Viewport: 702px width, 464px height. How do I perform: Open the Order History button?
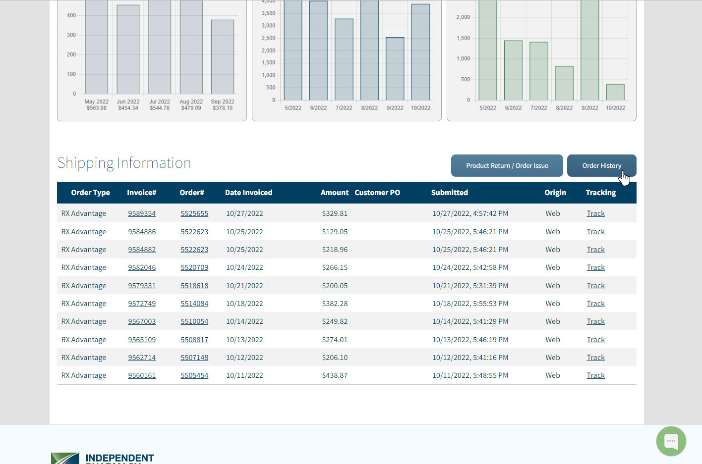(601, 165)
